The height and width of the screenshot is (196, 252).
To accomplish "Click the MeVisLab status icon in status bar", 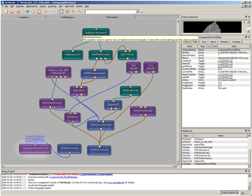I will (x=242, y=193).
